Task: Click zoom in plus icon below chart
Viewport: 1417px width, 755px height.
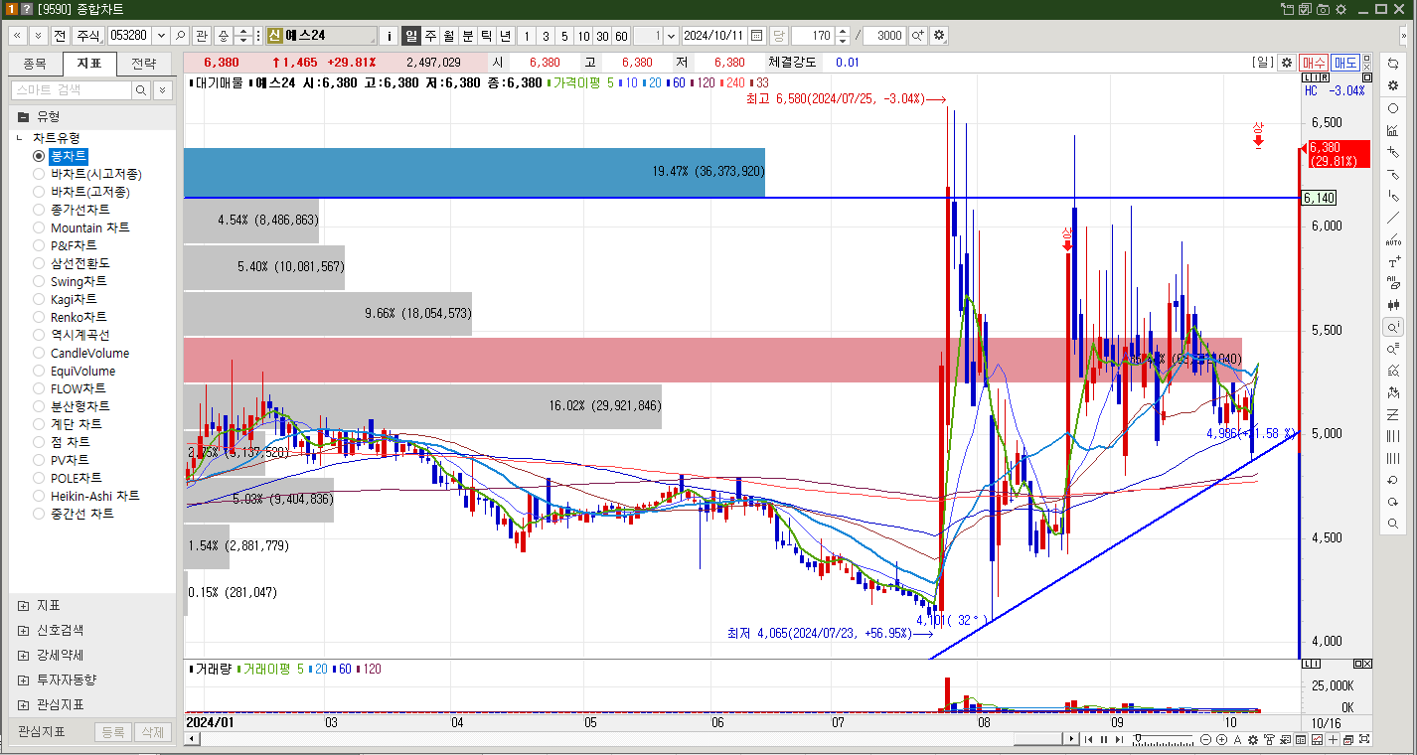Action: (1221, 739)
